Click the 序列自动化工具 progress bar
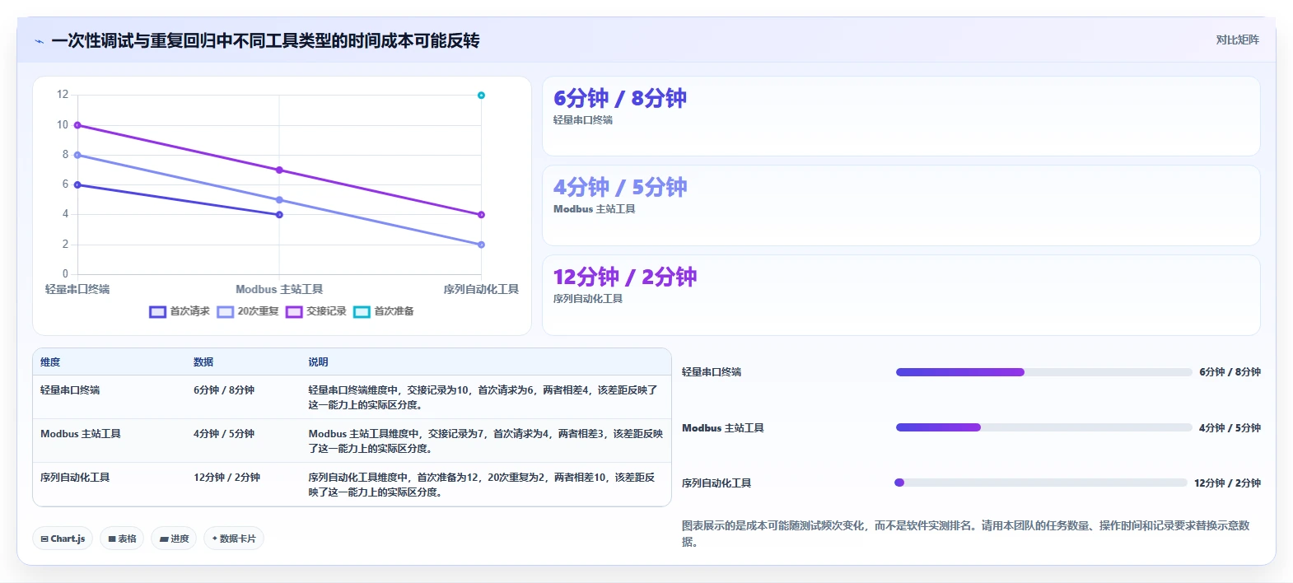The height and width of the screenshot is (583, 1293). [1041, 483]
